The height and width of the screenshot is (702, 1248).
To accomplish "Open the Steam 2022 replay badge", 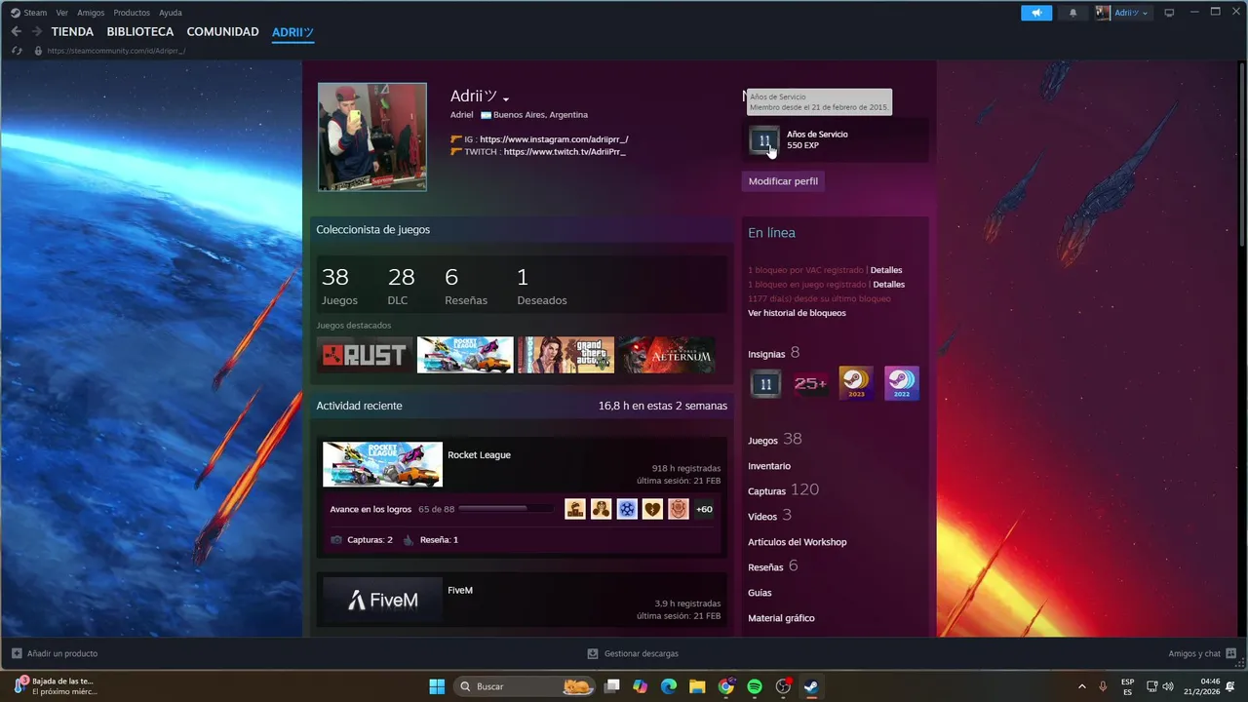I will 901,384.
